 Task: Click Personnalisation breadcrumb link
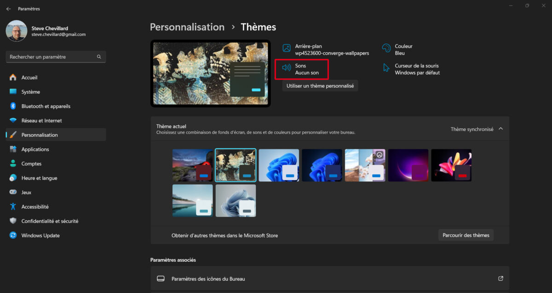(187, 27)
